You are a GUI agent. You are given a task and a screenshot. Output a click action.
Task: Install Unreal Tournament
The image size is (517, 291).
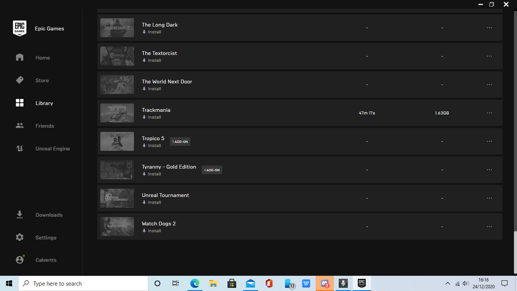pos(151,202)
